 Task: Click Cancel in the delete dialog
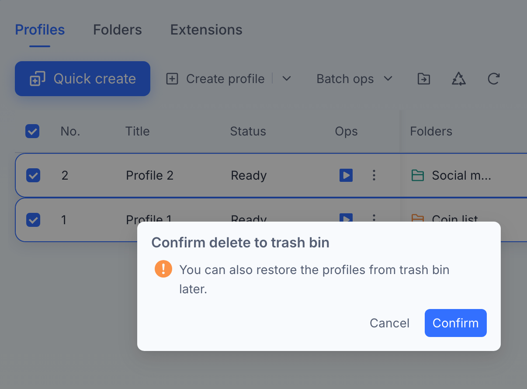(x=389, y=323)
